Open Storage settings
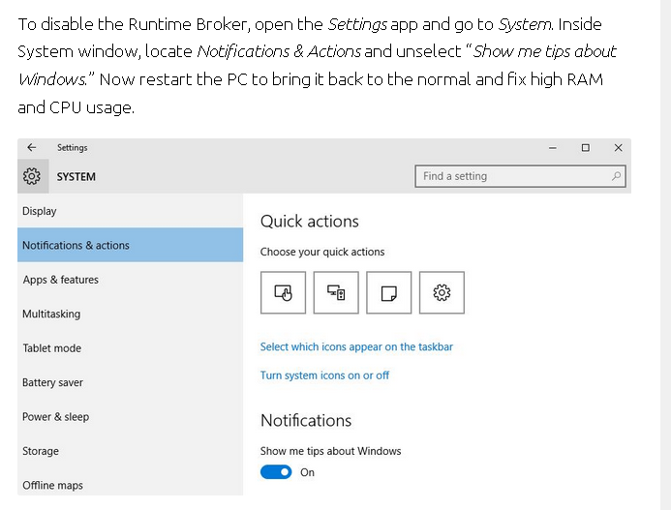 pyautogui.click(x=130, y=451)
